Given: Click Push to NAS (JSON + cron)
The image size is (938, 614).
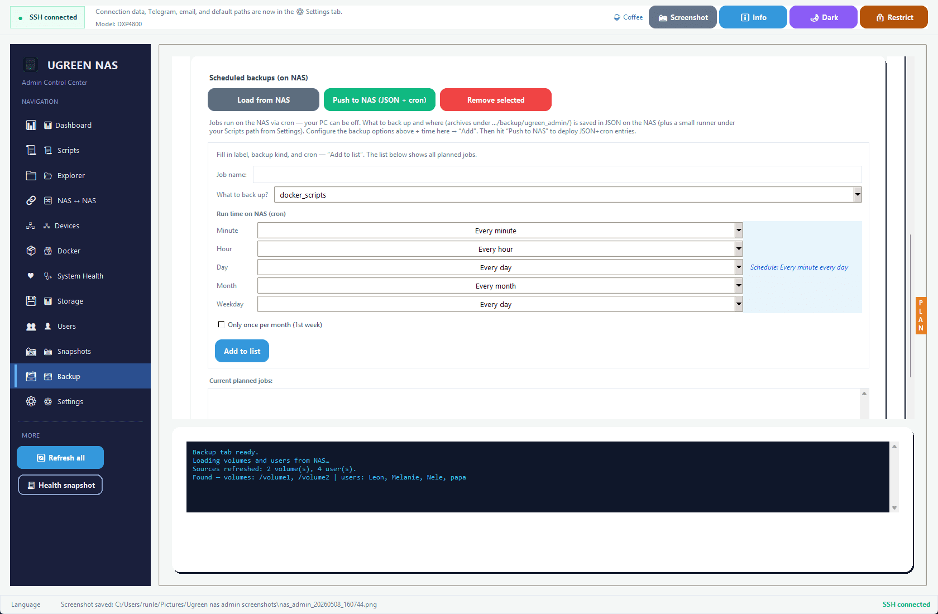Looking at the screenshot, I should [380, 100].
